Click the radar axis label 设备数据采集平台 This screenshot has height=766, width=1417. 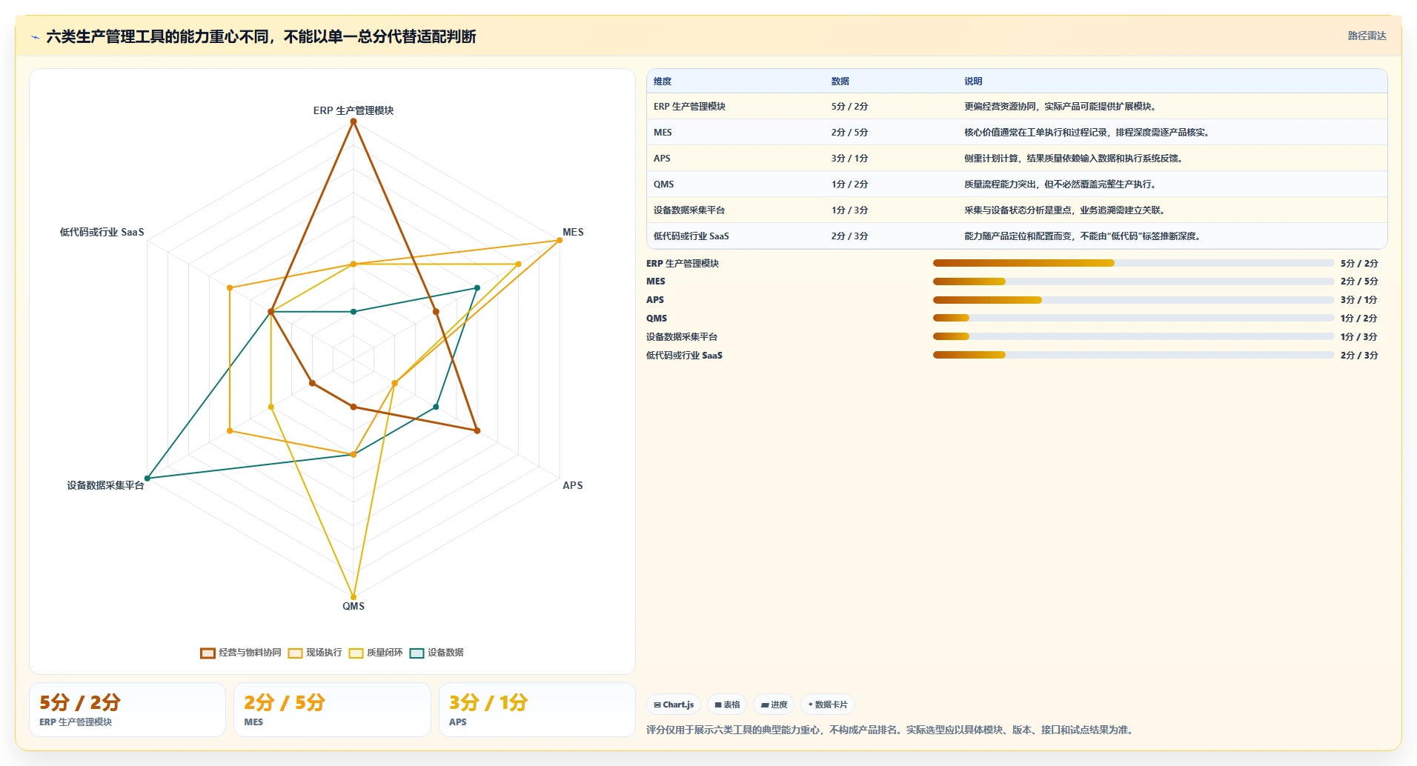coord(105,485)
